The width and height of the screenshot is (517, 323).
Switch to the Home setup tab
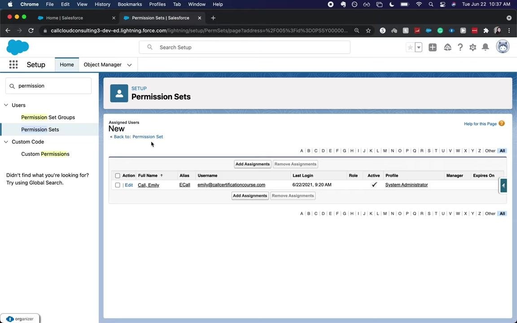pos(66,65)
